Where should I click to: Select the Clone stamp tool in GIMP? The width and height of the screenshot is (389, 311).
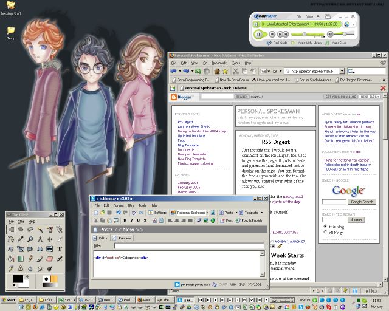click(x=21, y=268)
